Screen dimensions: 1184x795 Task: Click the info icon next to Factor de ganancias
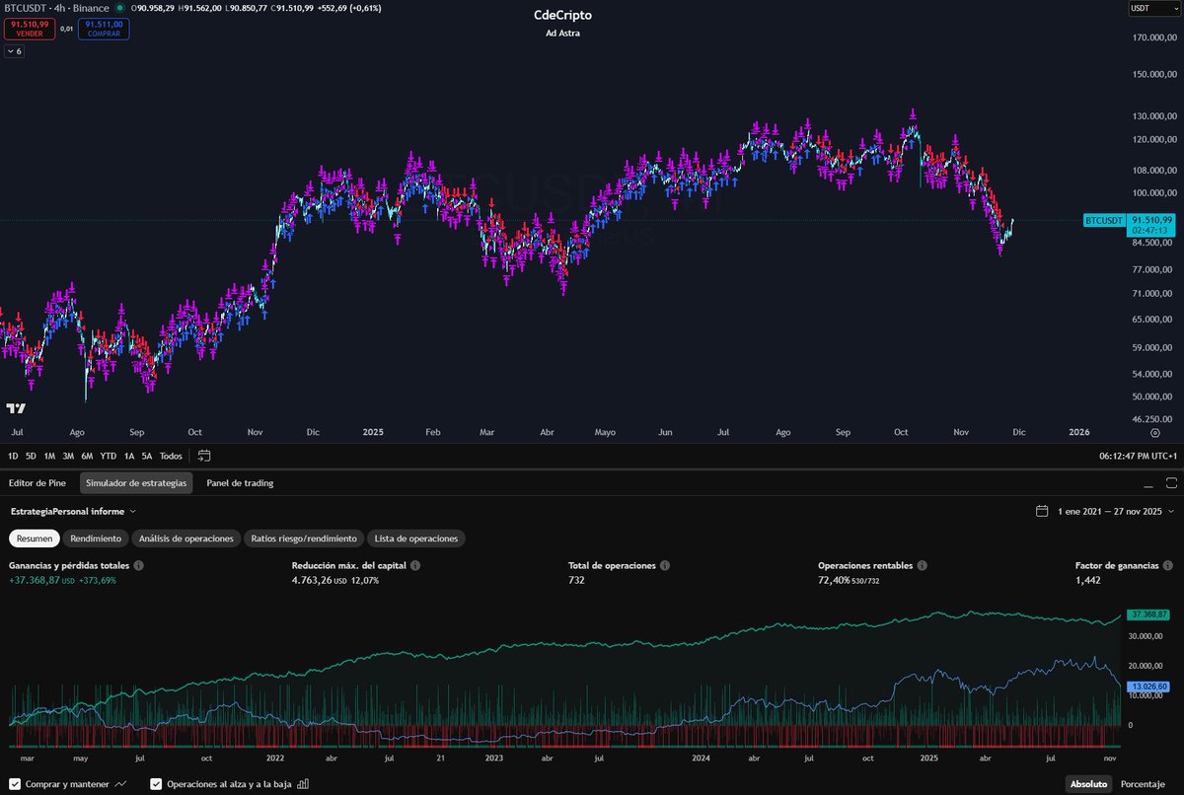coord(1168,565)
